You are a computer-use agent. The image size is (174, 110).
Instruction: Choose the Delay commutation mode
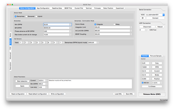(114, 24)
